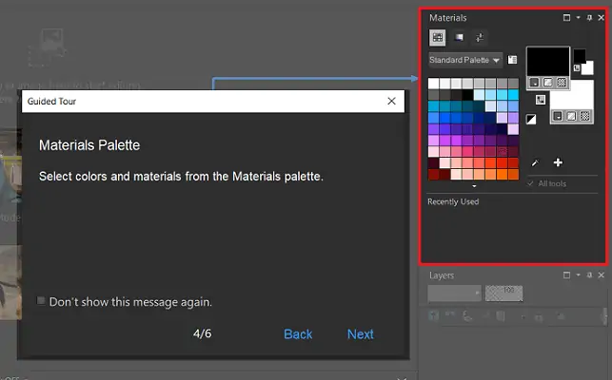Pick the white swatch in the palette
This screenshot has height=380, width=612.
tap(434, 84)
